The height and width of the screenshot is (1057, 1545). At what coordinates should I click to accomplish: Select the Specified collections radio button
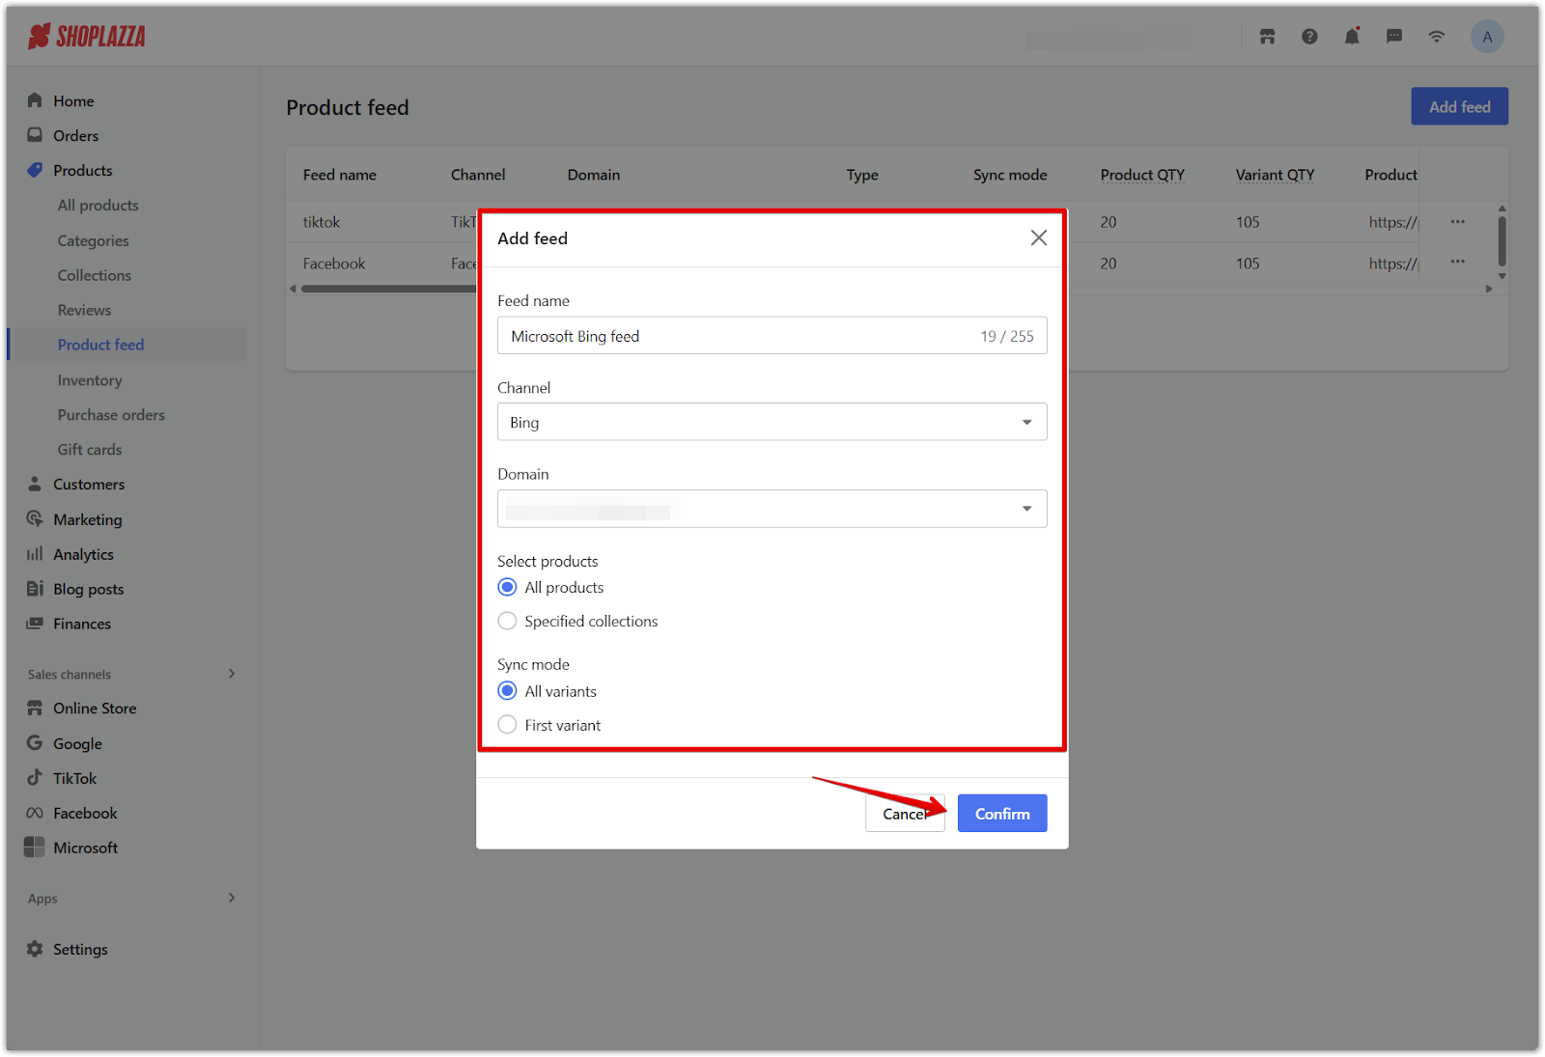[507, 621]
